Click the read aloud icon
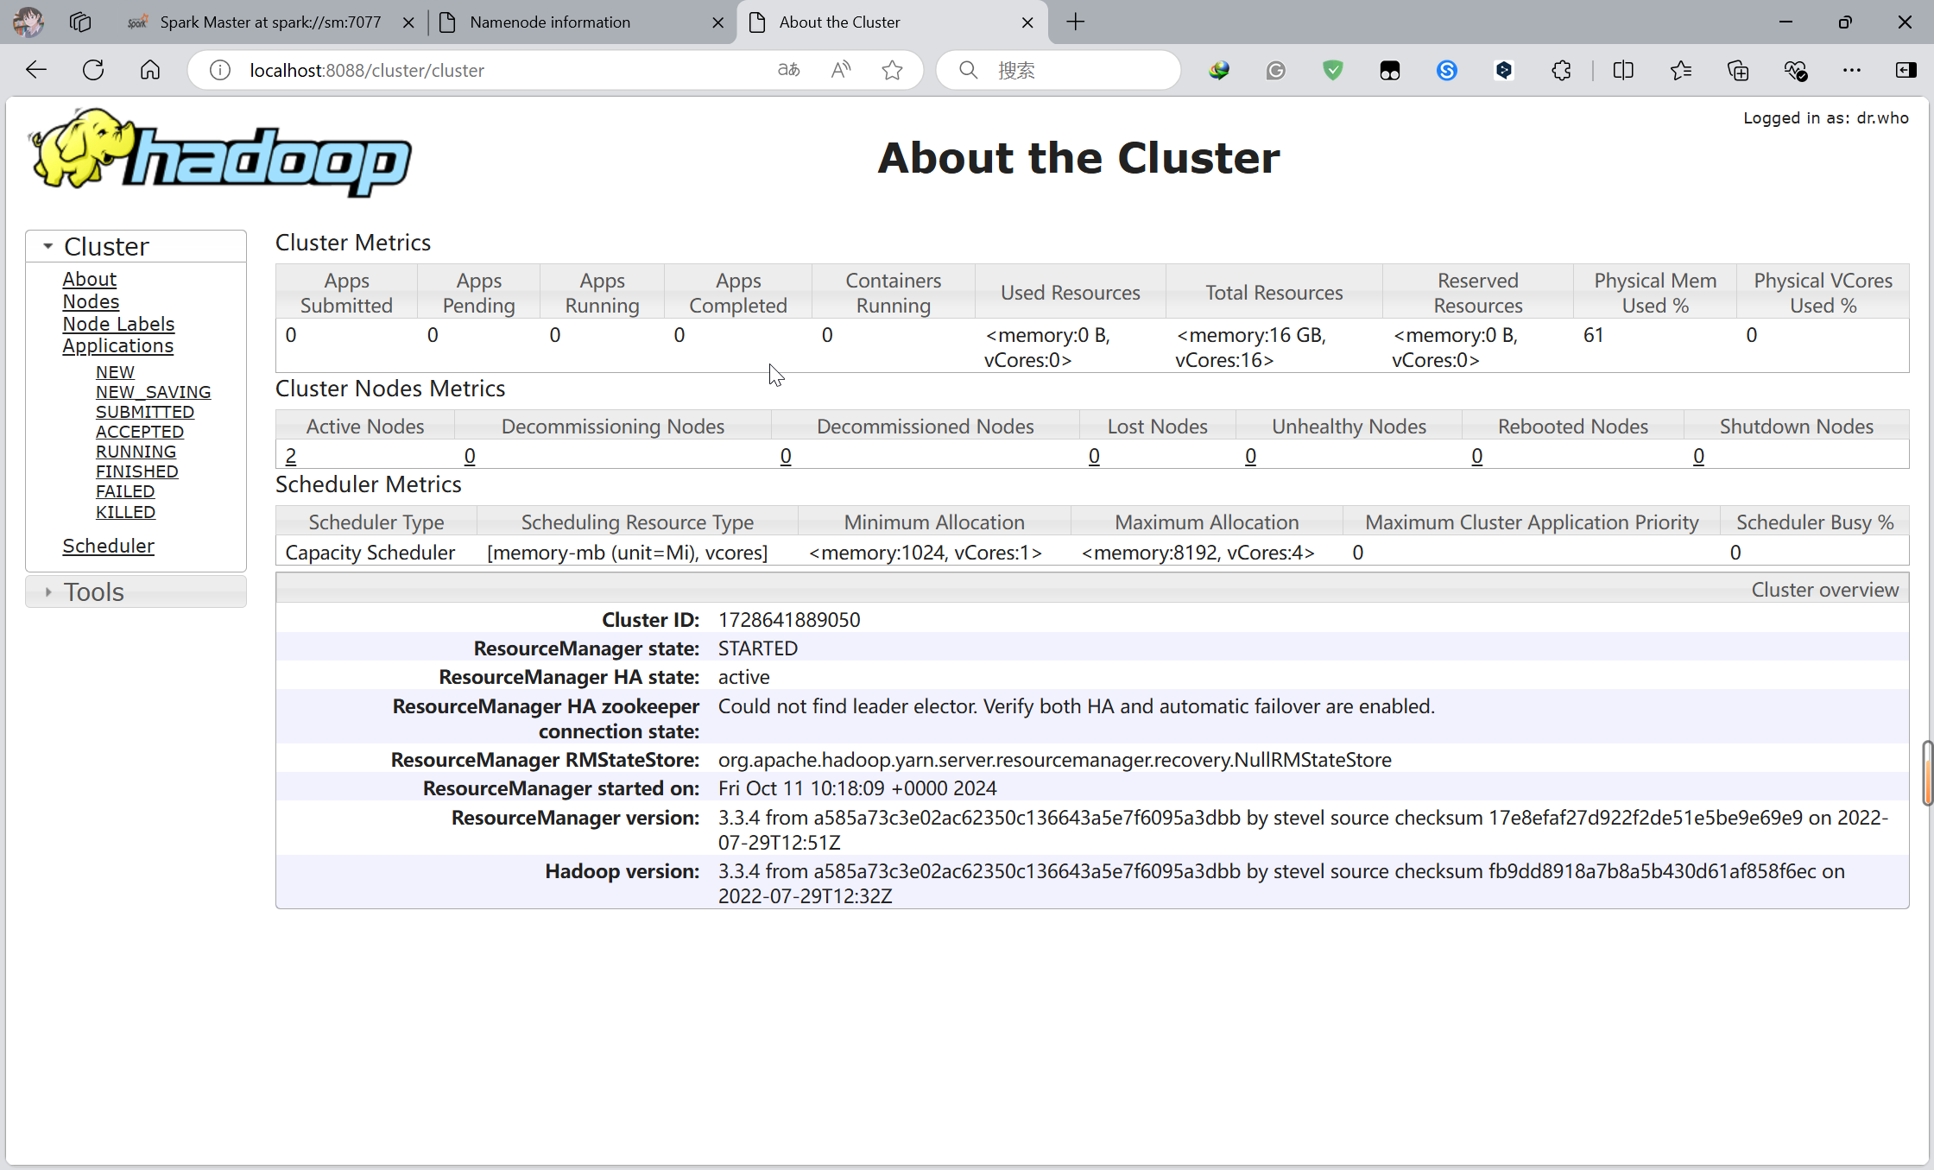Viewport: 1934px width, 1170px height. tap(840, 70)
